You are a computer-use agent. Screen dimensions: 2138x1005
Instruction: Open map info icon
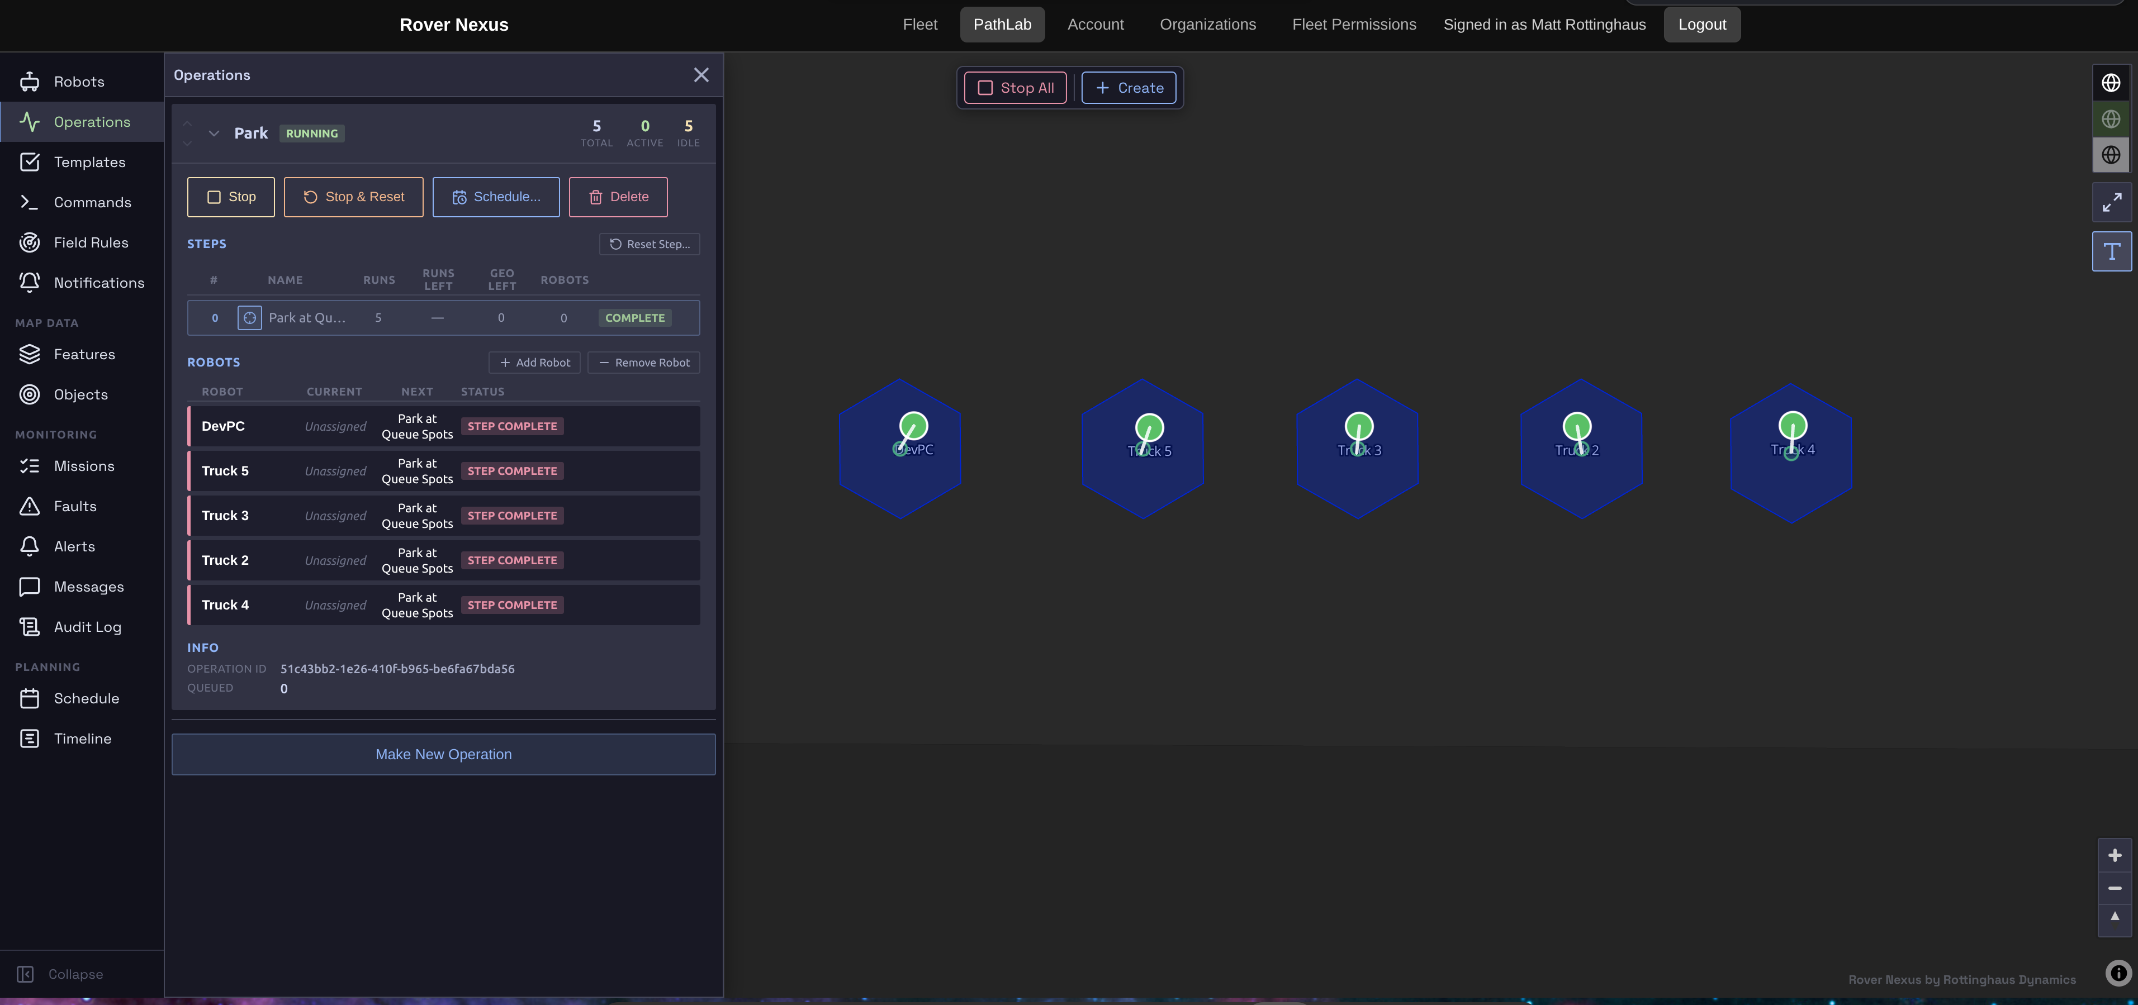pos(2118,973)
